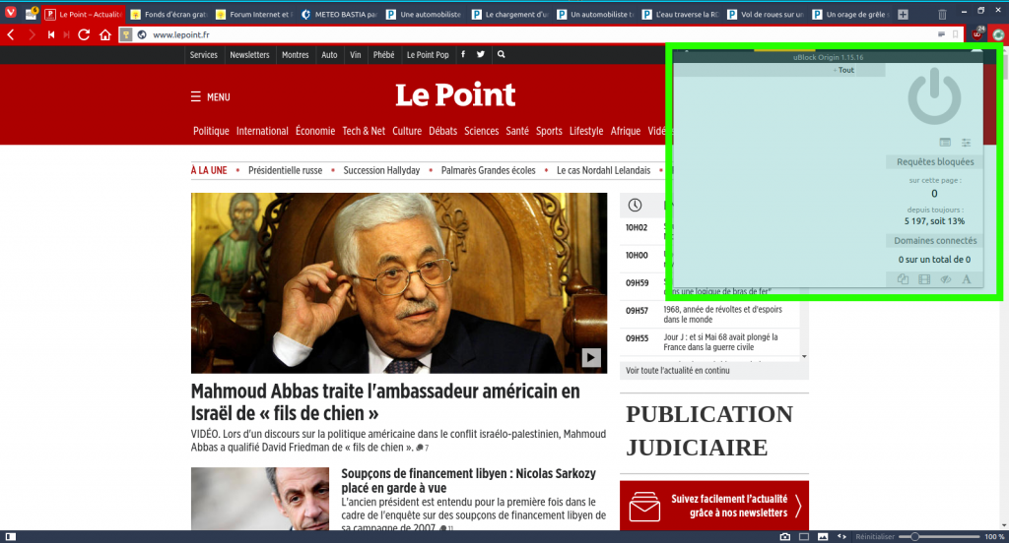Open the closed tabs trash
Screen dimensions: 1009x543
(x=942, y=14)
